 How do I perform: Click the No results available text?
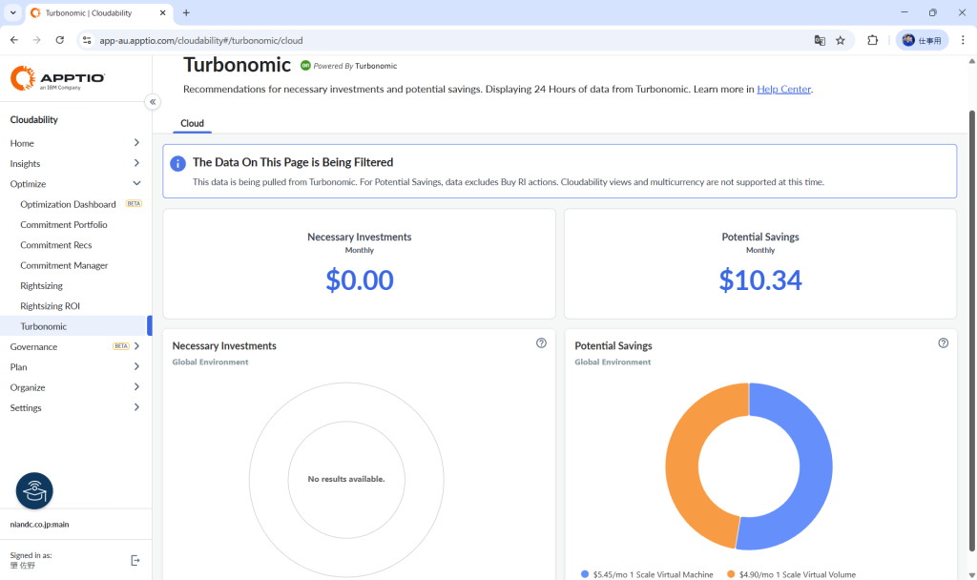pyautogui.click(x=346, y=479)
